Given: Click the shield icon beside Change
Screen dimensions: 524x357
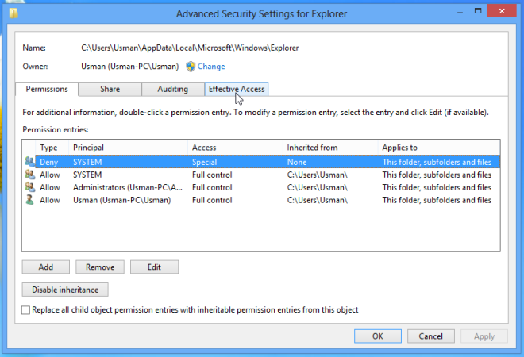Looking at the screenshot, I should (x=191, y=67).
